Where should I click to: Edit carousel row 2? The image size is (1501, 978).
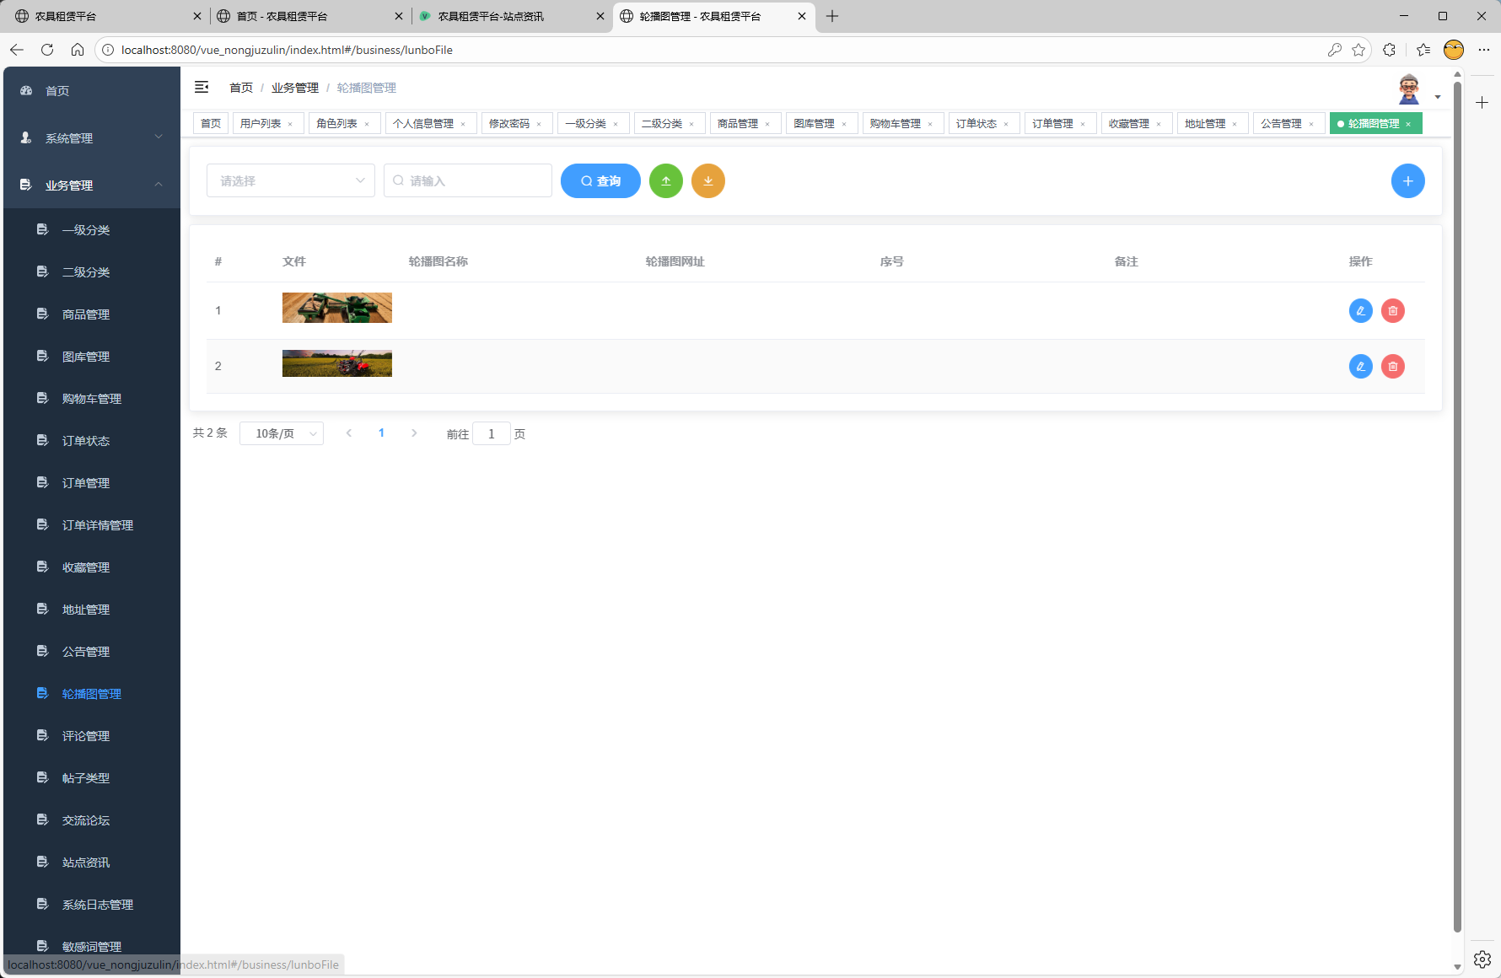(1361, 367)
